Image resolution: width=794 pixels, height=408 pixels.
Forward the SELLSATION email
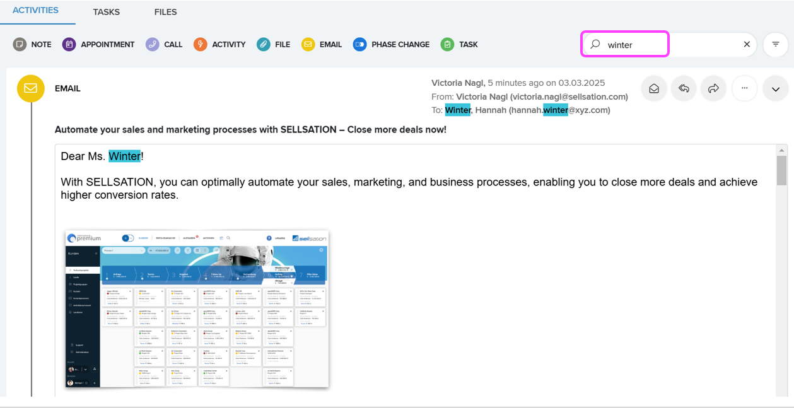pos(714,89)
